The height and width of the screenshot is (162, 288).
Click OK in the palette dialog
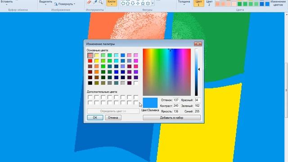95,117
